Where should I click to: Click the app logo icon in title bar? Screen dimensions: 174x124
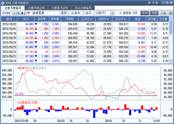(x=3, y=3)
